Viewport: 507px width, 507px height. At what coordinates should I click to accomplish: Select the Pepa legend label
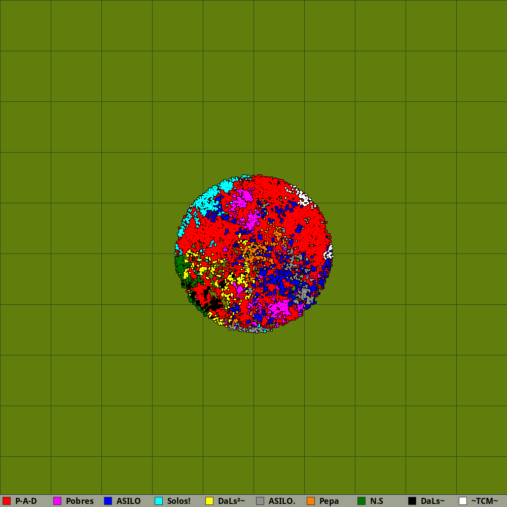pyautogui.click(x=329, y=501)
